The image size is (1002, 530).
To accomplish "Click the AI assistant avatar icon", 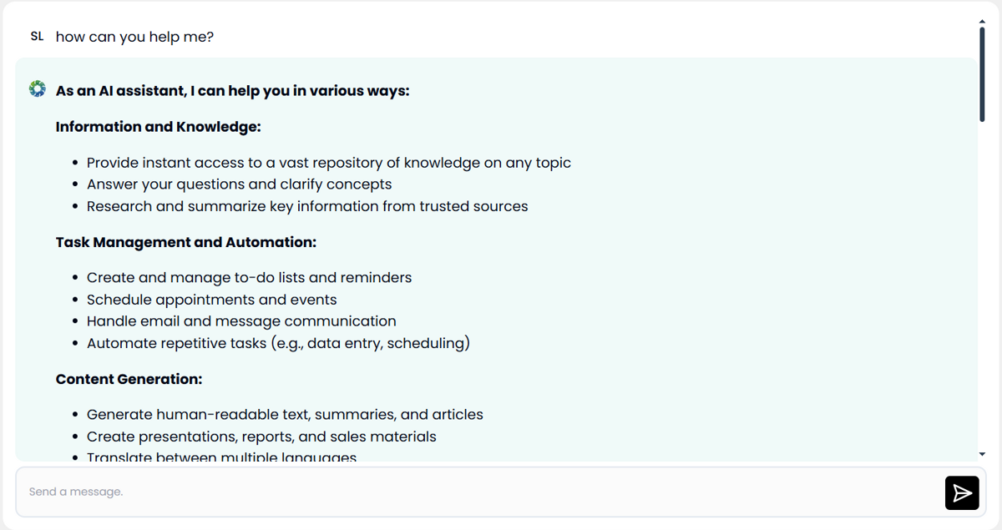I will click(37, 89).
